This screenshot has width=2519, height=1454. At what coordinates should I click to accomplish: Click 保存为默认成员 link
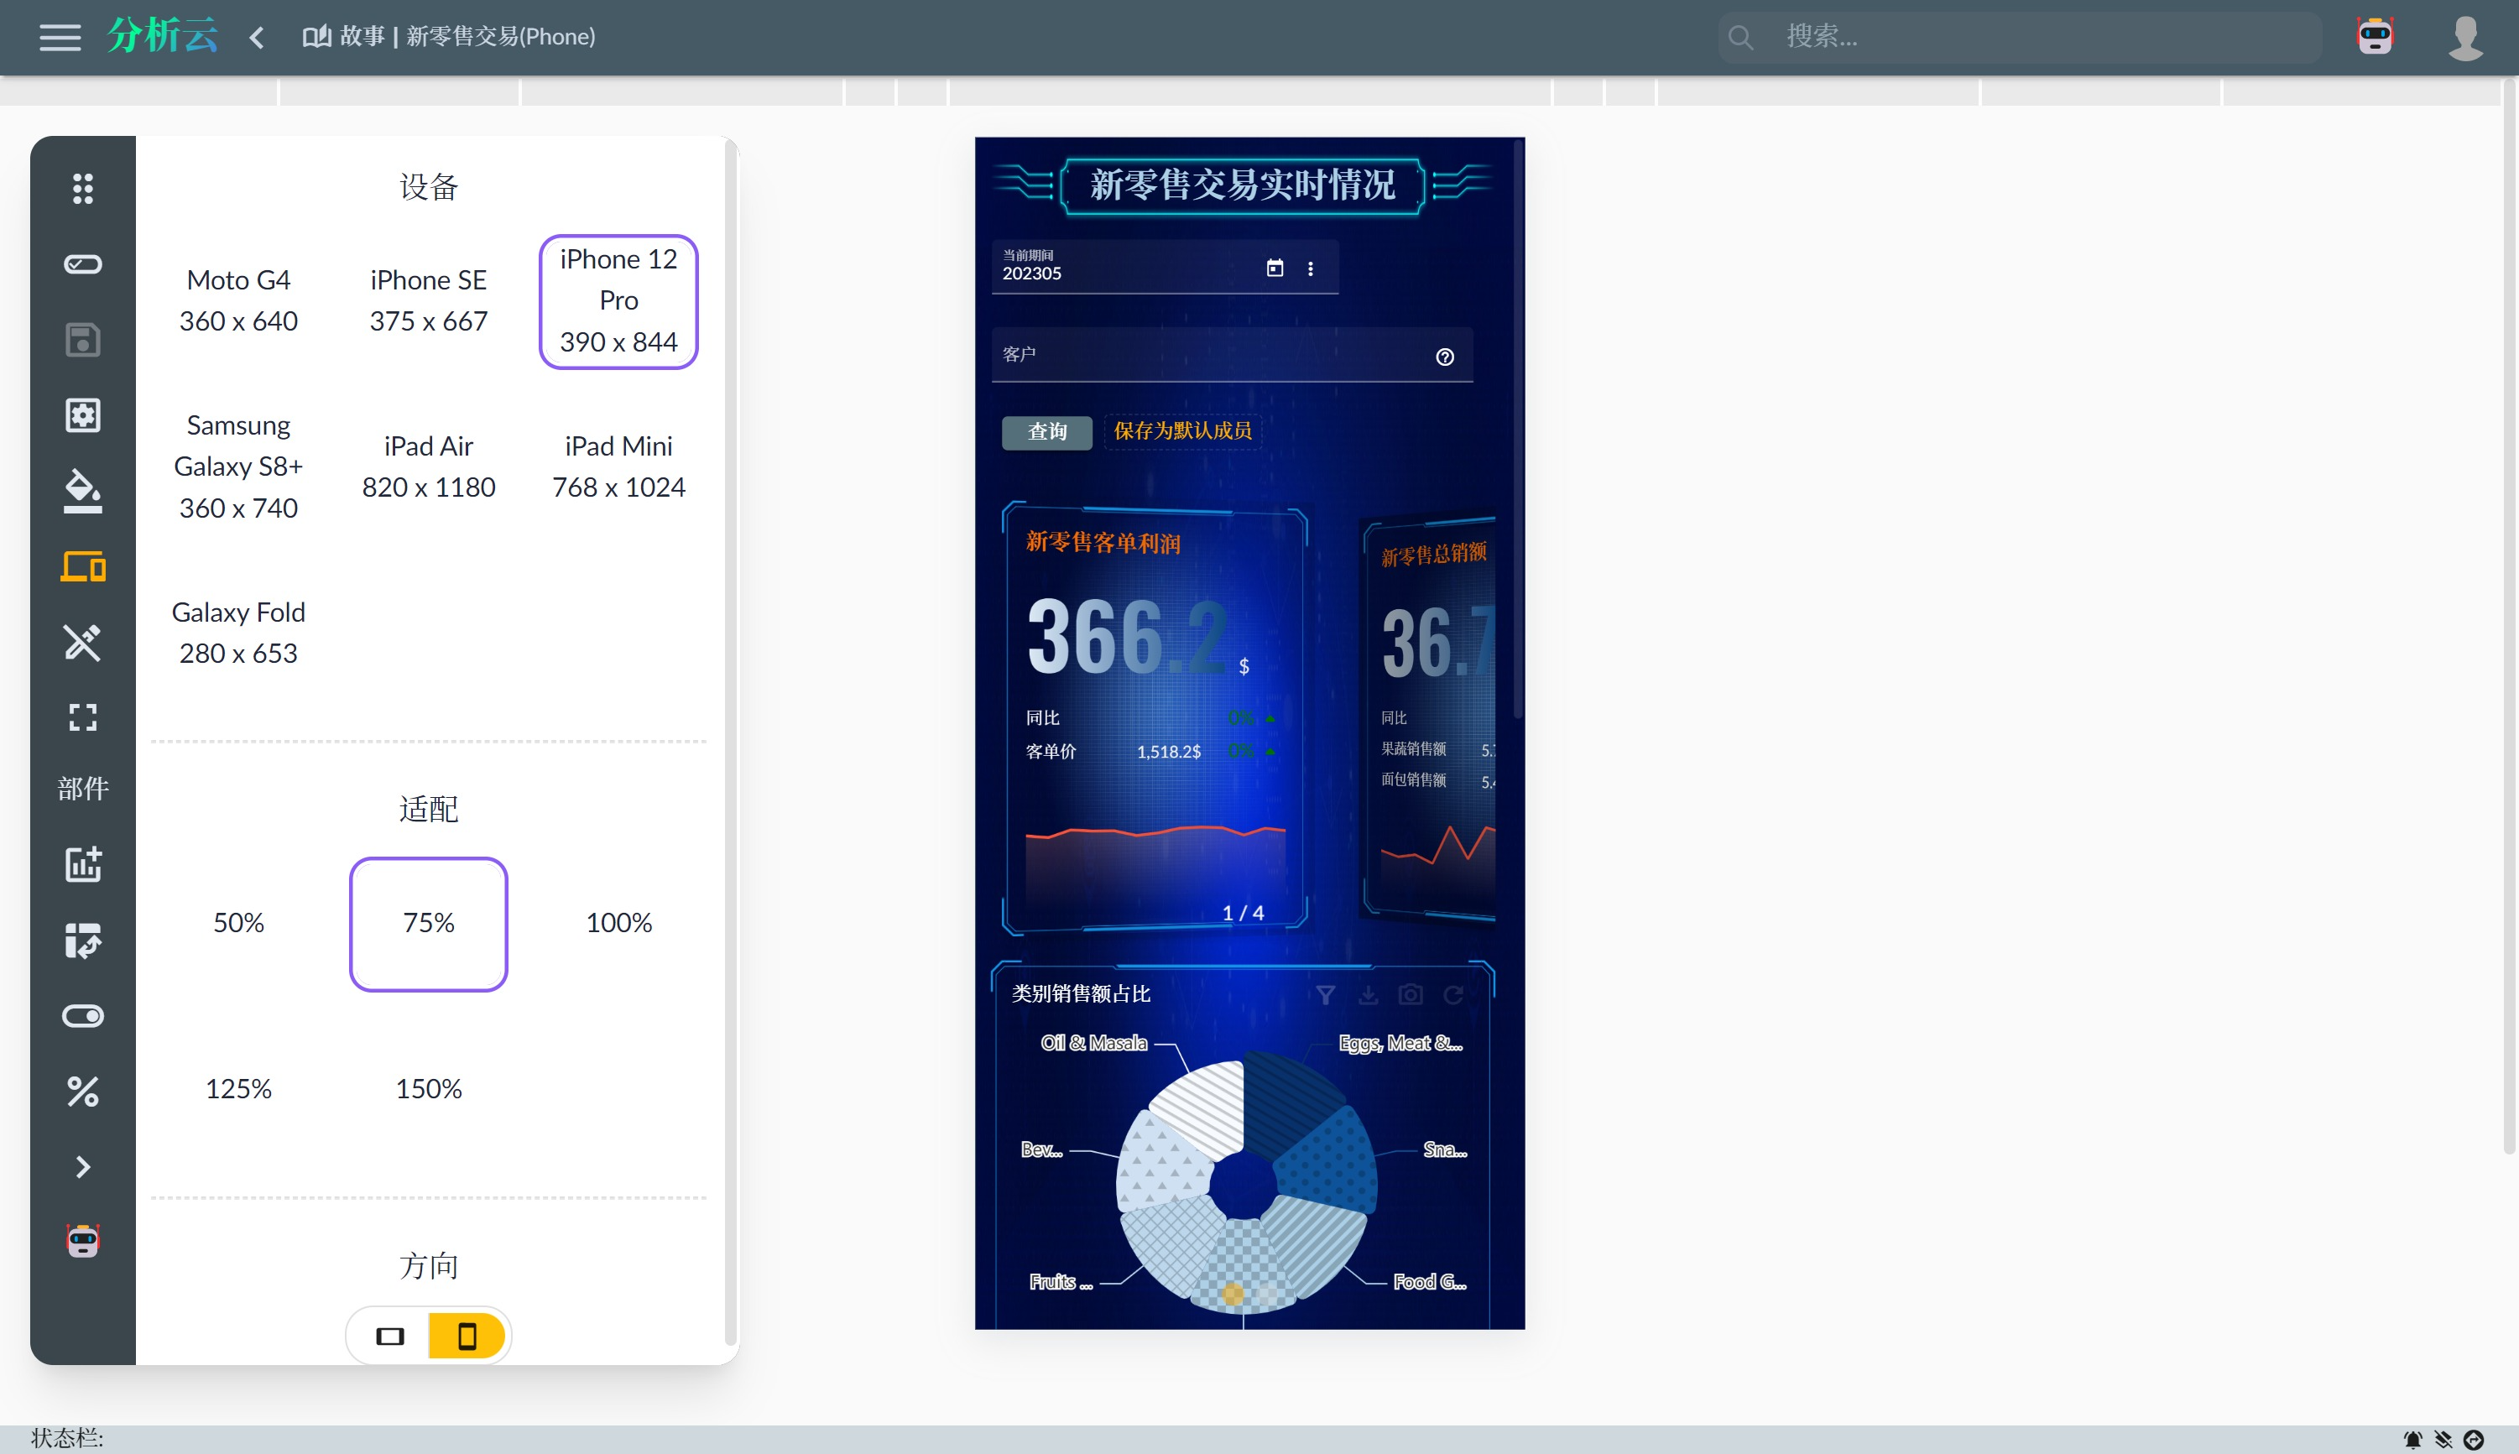coord(1182,431)
